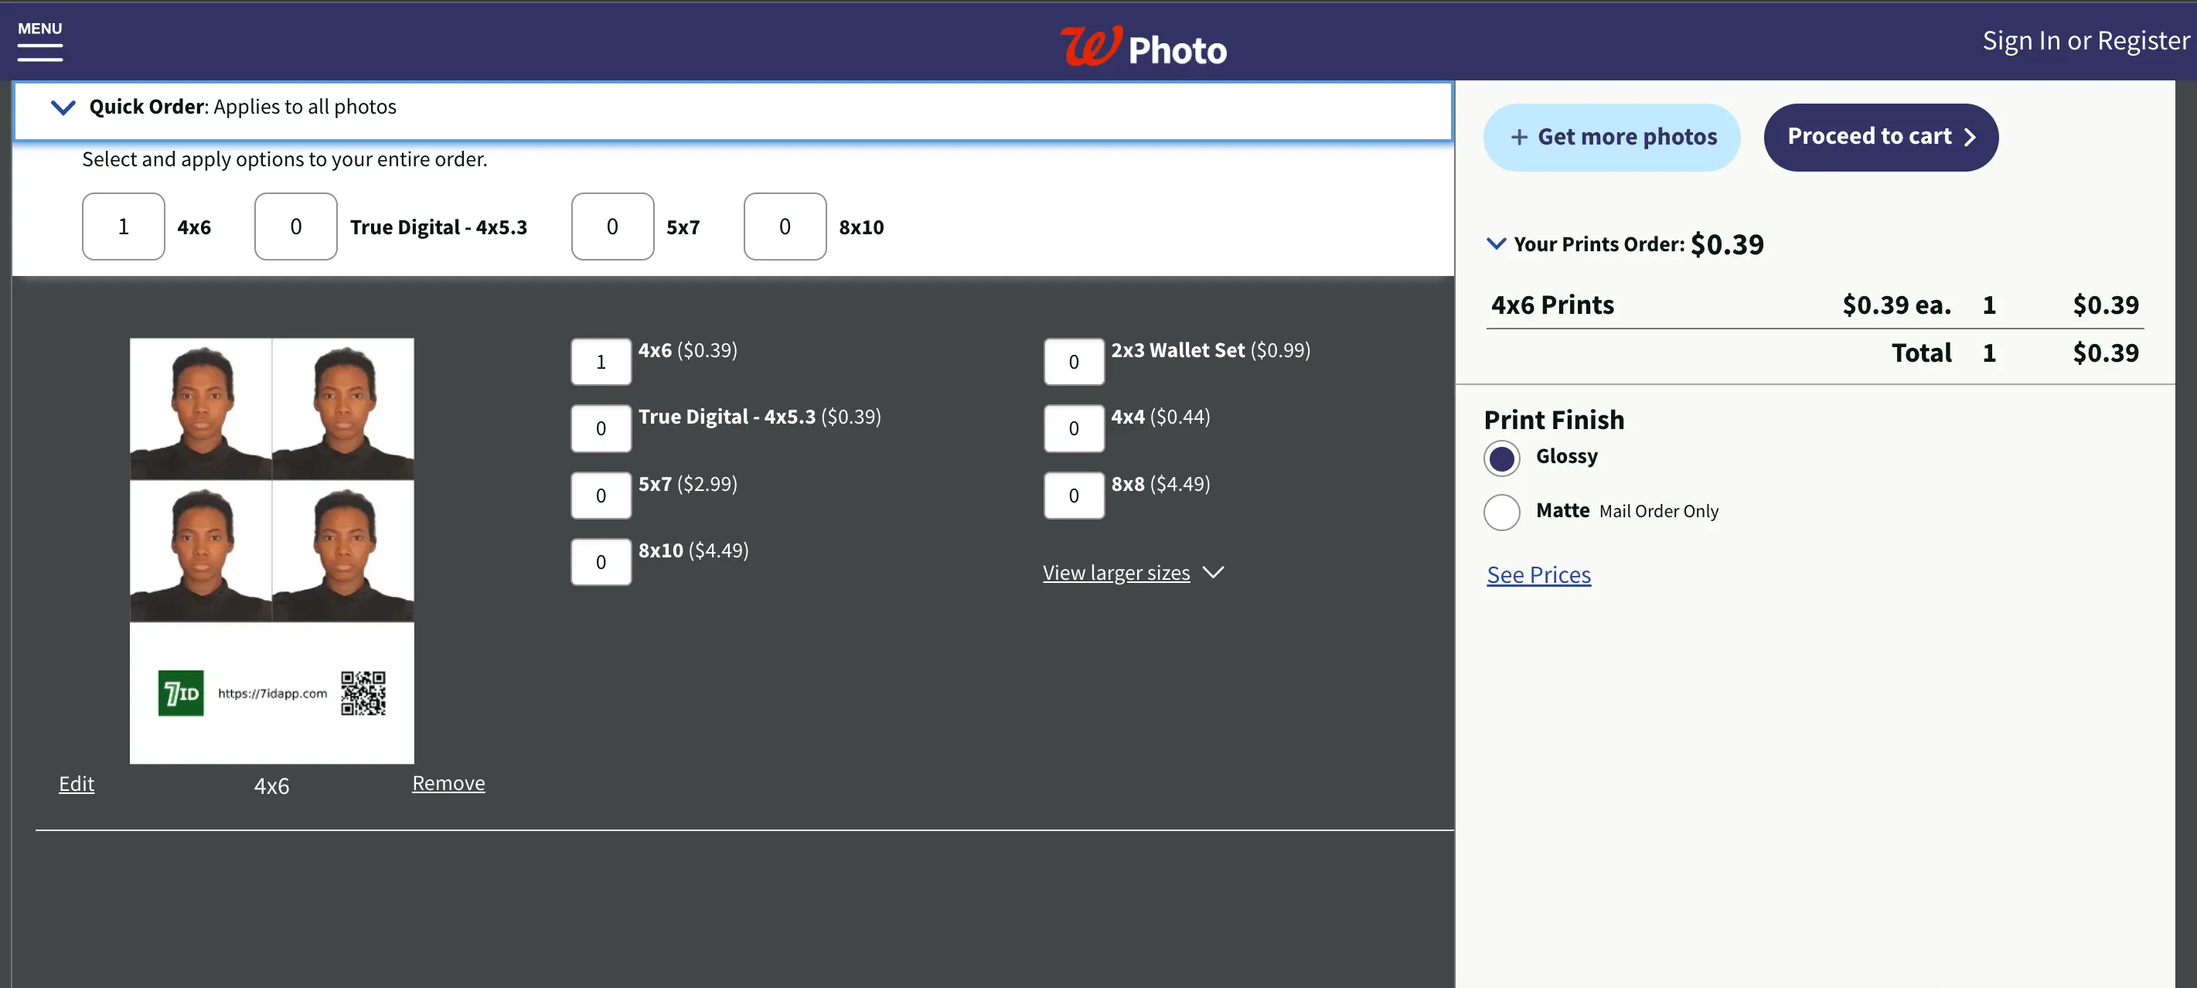The height and width of the screenshot is (988, 2197).
Task: Expand View larger sizes dropdown
Action: (x=1133, y=572)
